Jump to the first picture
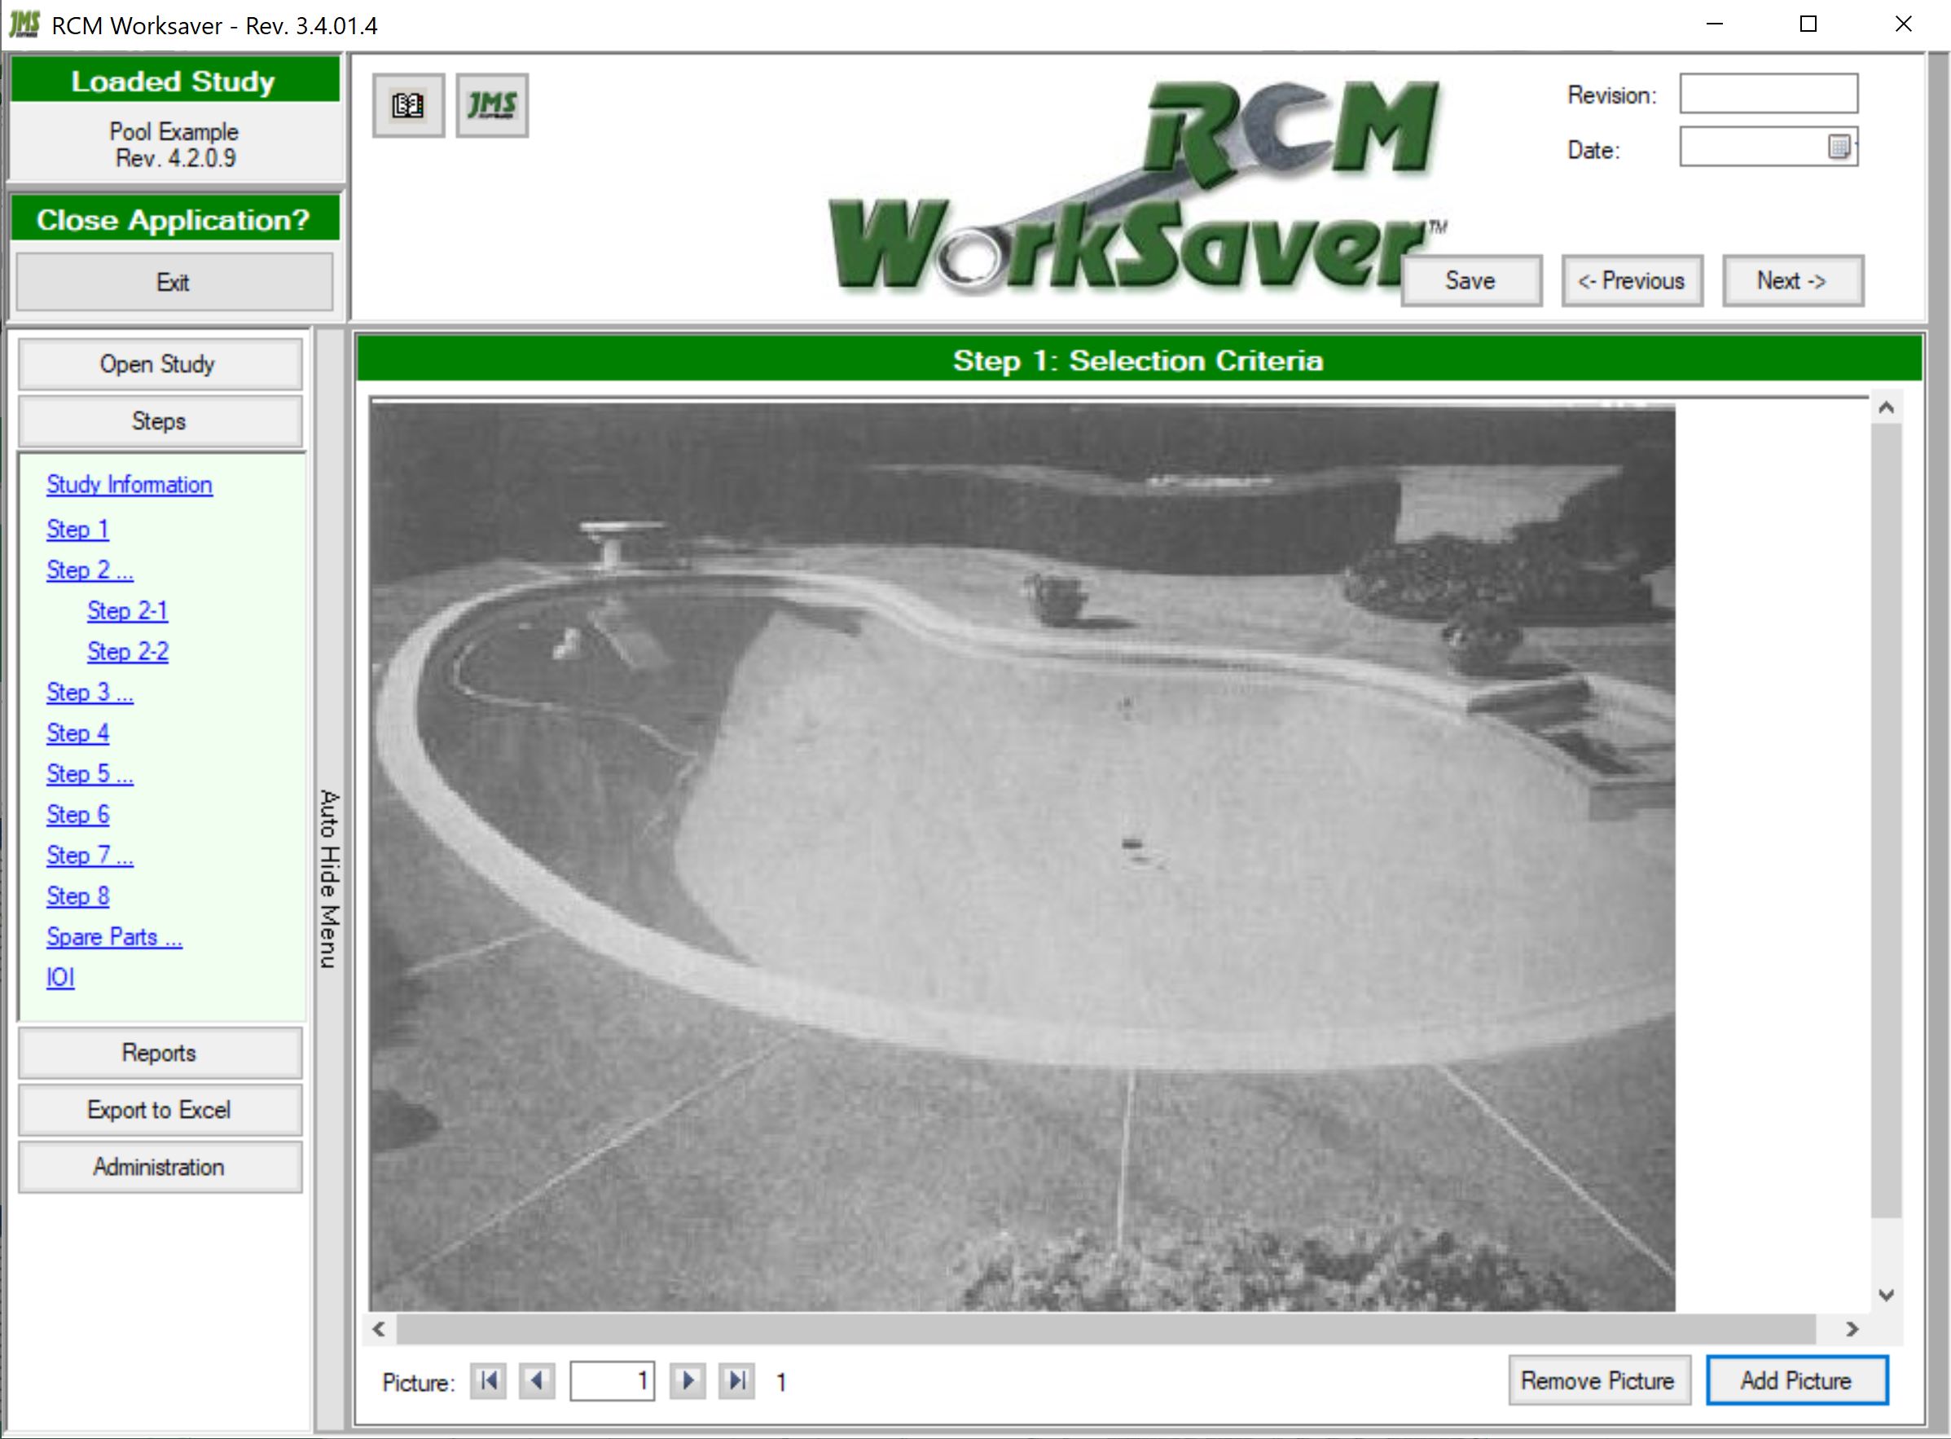This screenshot has height=1439, width=1951. point(490,1380)
